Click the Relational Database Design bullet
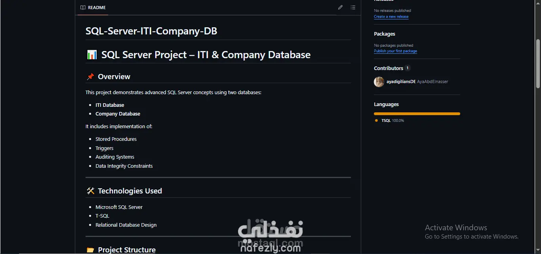Image resolution: width=541 pixels, height=254 pixels. (126, 225)
